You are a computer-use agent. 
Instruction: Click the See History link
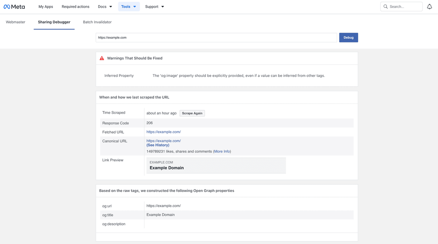[158, 145]
